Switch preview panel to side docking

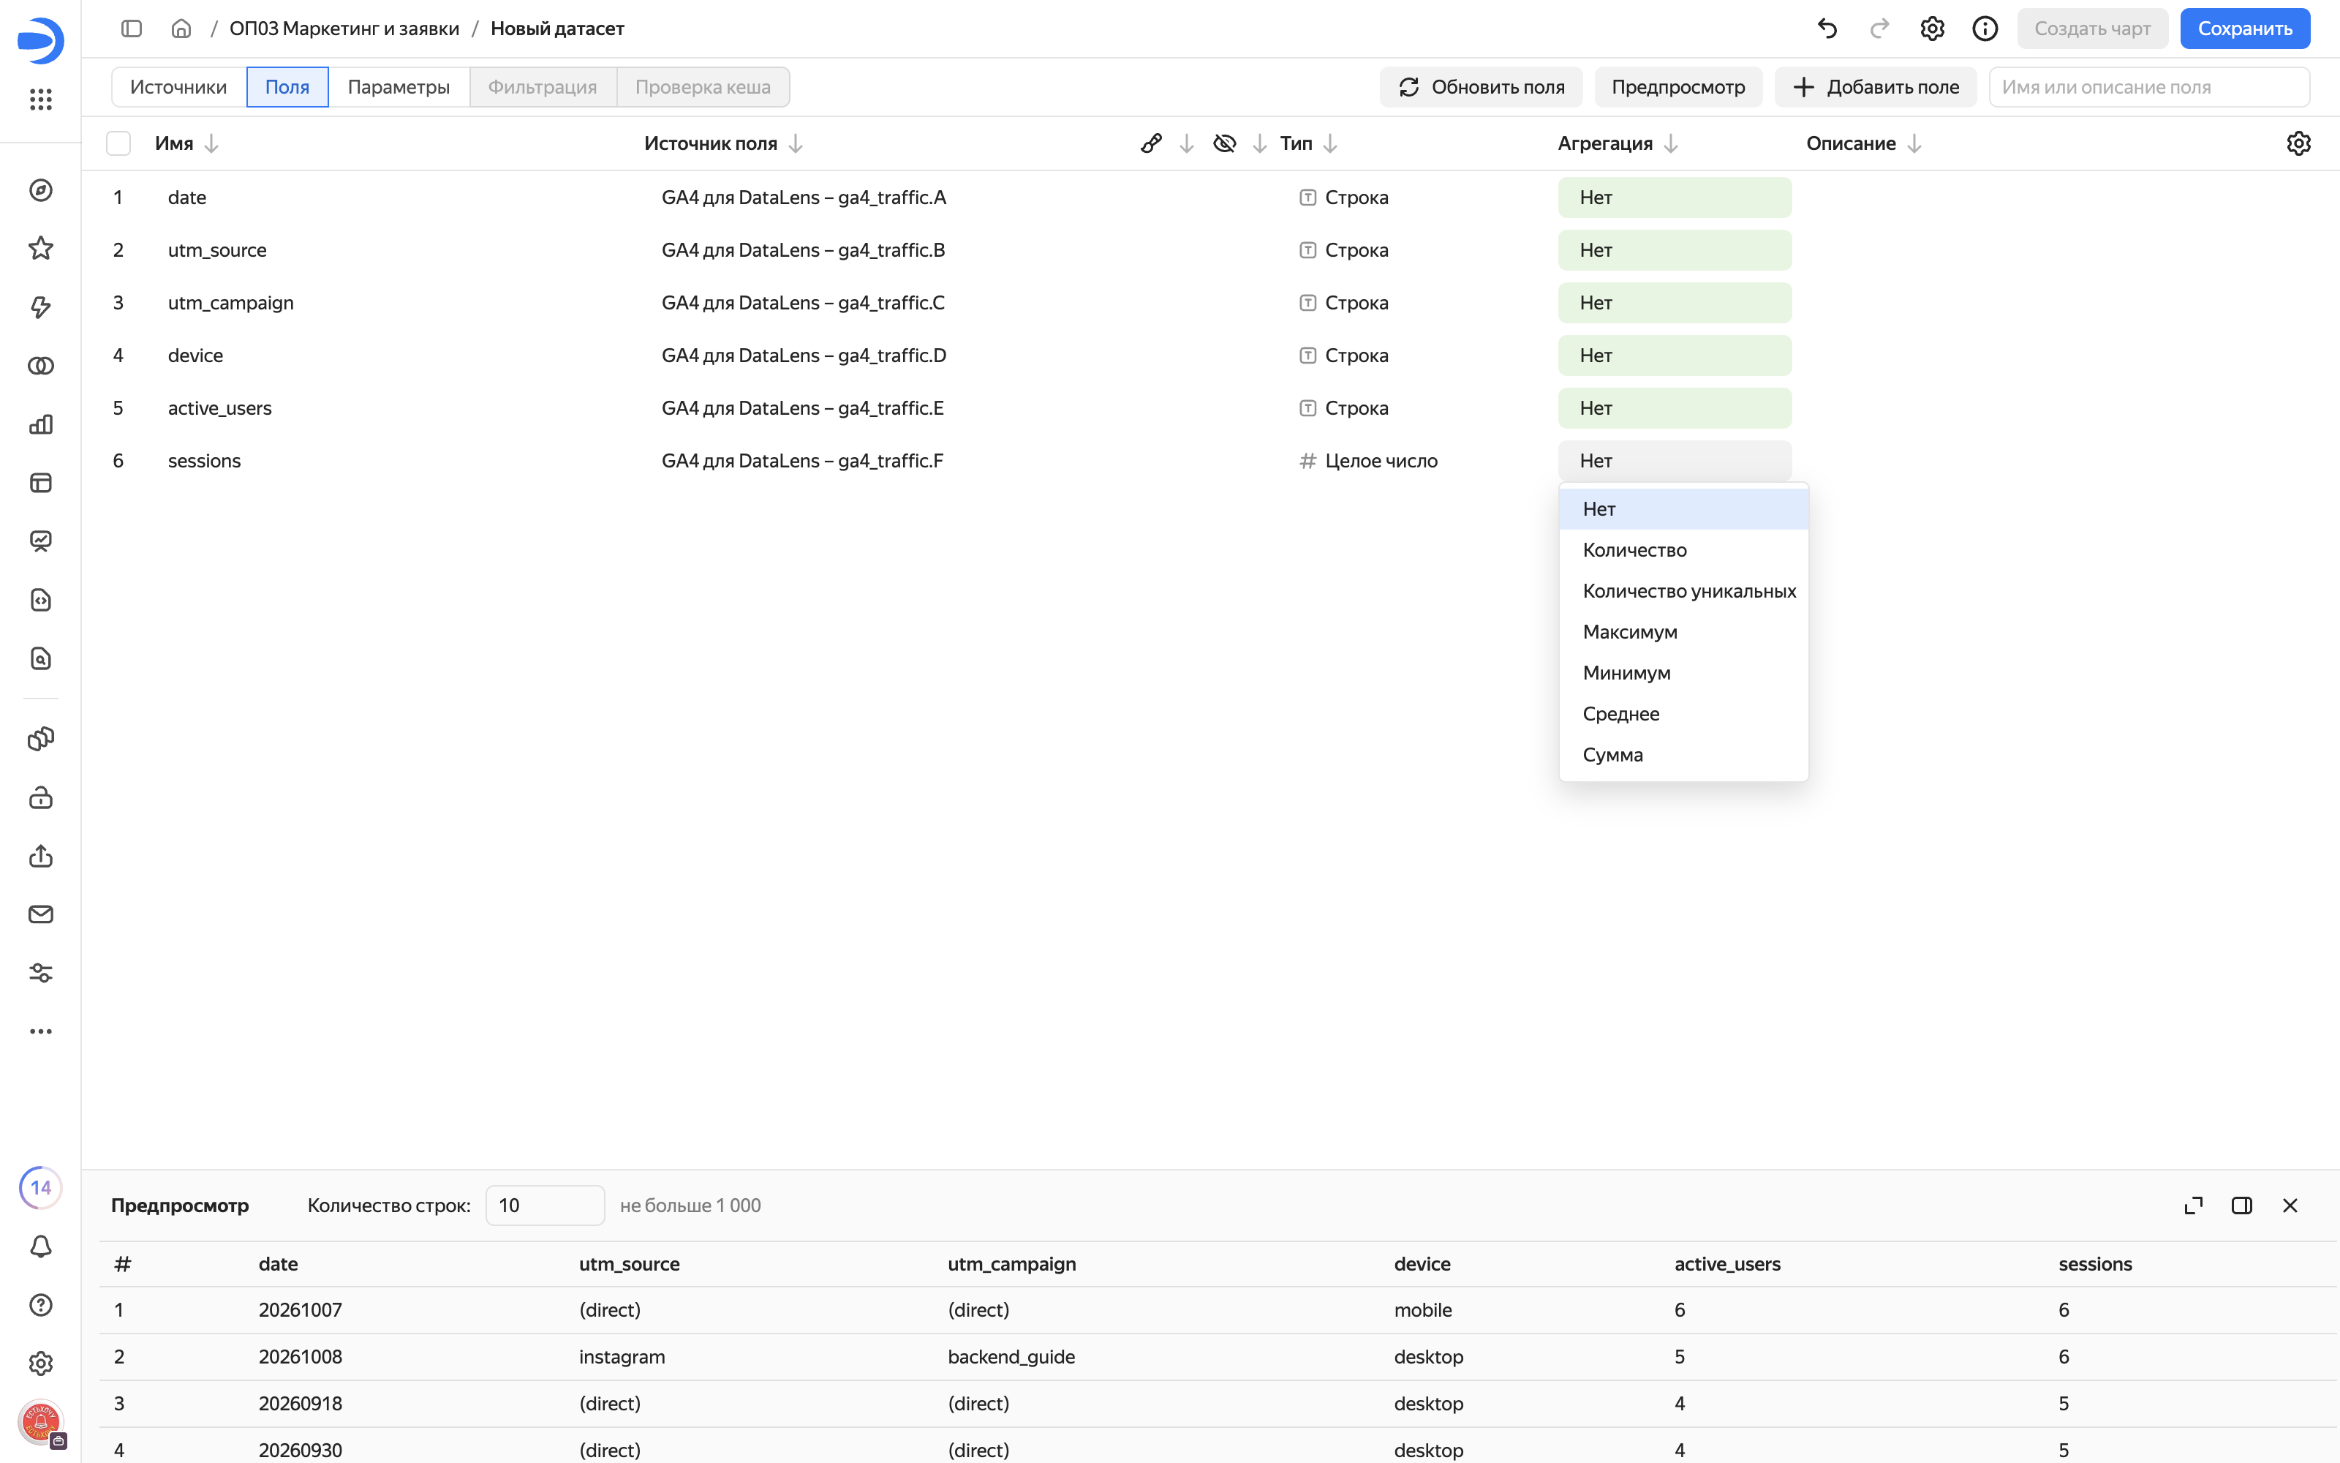tap(2241, 1206)
